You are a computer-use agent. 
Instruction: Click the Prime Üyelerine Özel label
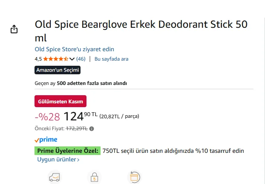(x=68, y=151)
